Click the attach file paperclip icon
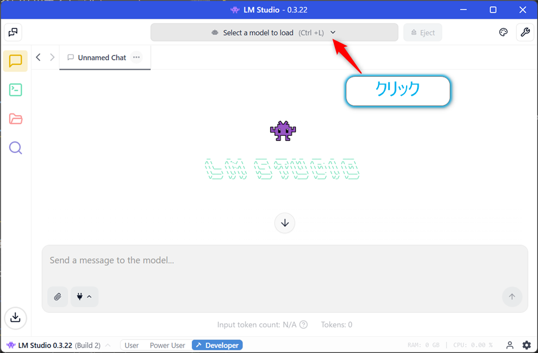The width and height of the screenshot is (538, 353). (x=57, y=296)
